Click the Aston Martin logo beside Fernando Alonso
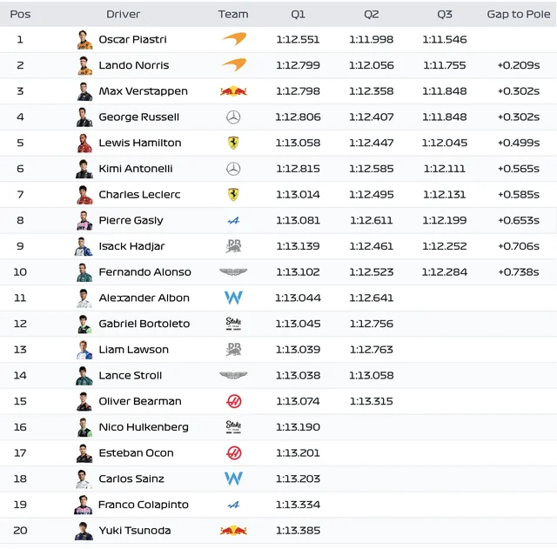This screenshot has width=557, height=549. click(233, 272)
